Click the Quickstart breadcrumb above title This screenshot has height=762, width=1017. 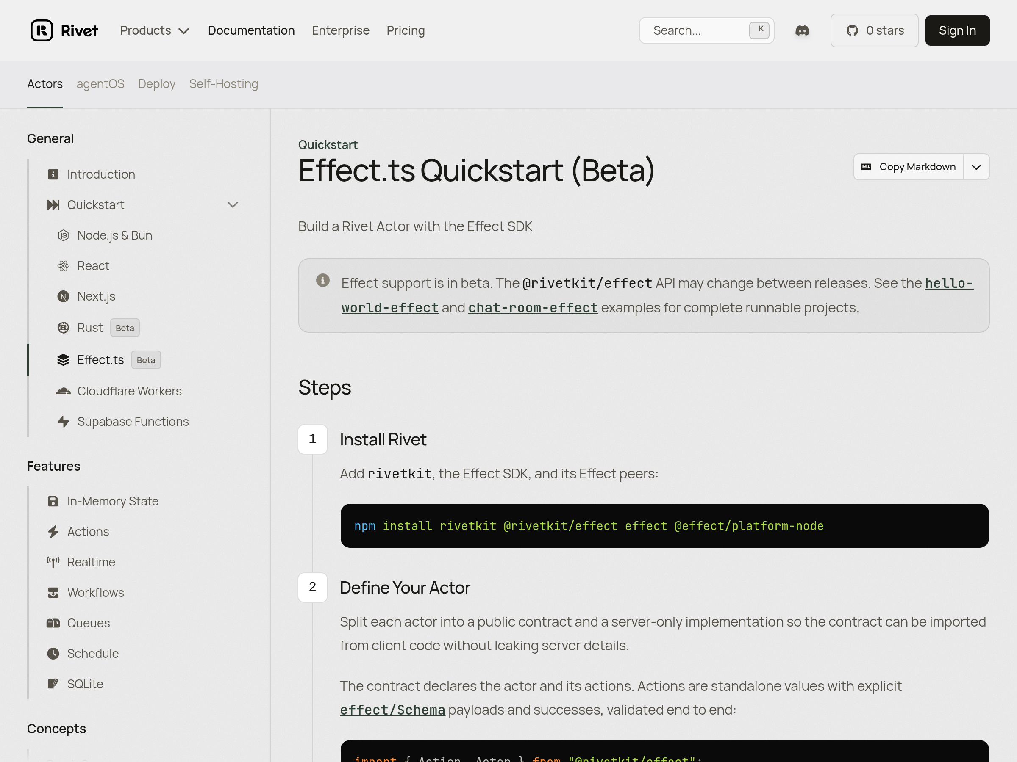click(328, 145)
